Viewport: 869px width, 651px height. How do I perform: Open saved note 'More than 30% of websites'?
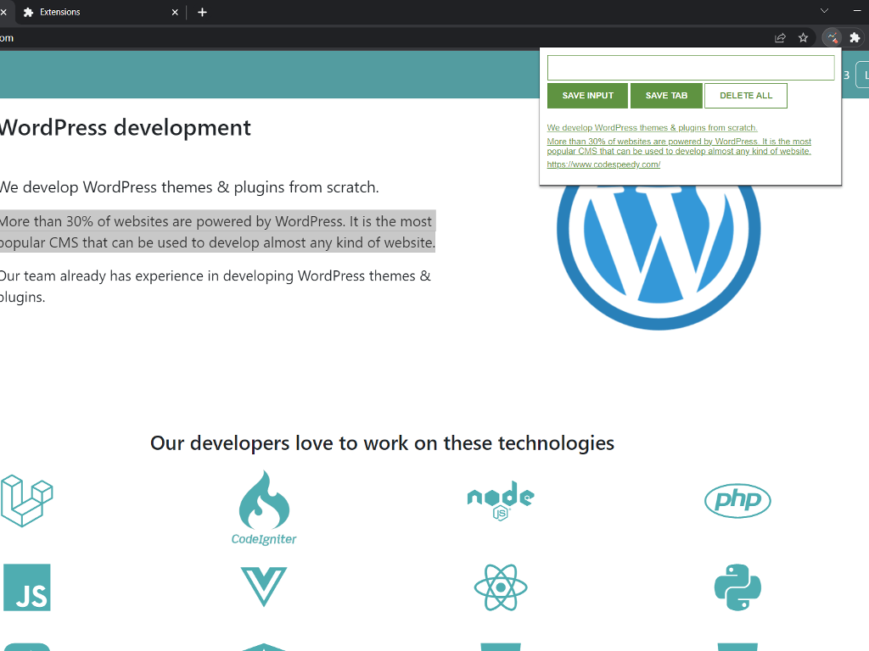tap(679, 146)
